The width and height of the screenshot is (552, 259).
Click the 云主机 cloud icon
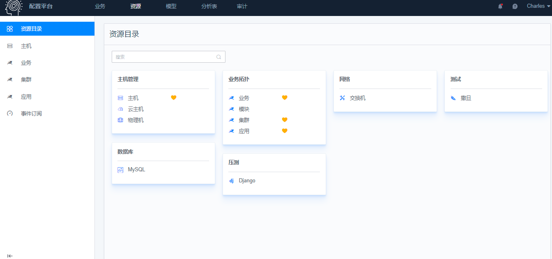tap(120, 109)
